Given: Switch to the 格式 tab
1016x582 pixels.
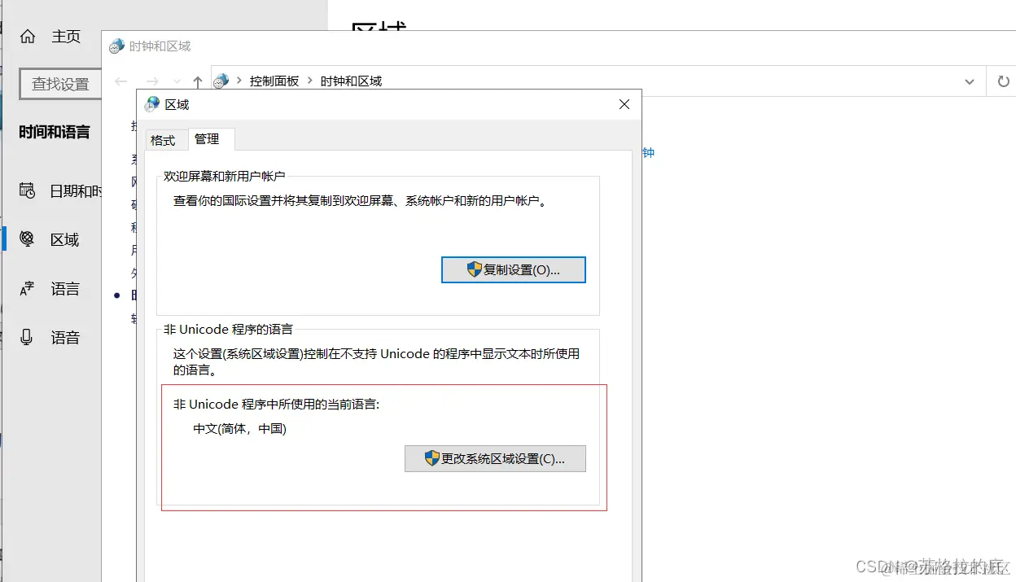Looking at the screenshot, I should point(165,139).
